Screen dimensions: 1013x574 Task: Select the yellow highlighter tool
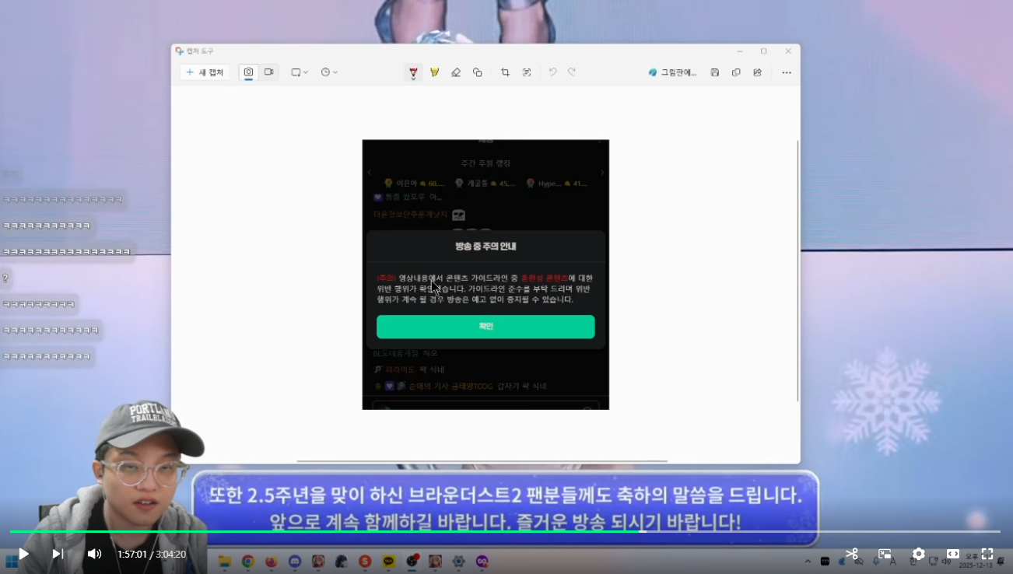[x=434, y=72]
